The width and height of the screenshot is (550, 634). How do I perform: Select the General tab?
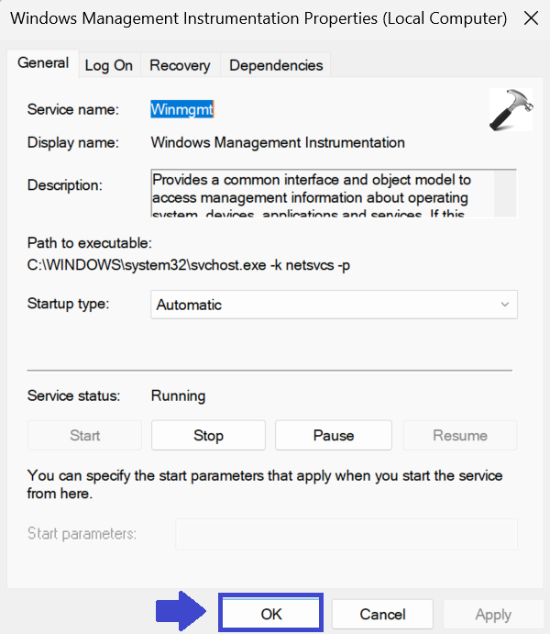tap(43, 63)
